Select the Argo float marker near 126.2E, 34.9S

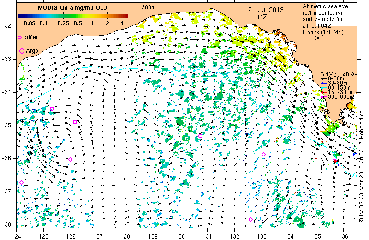(75, 122)
